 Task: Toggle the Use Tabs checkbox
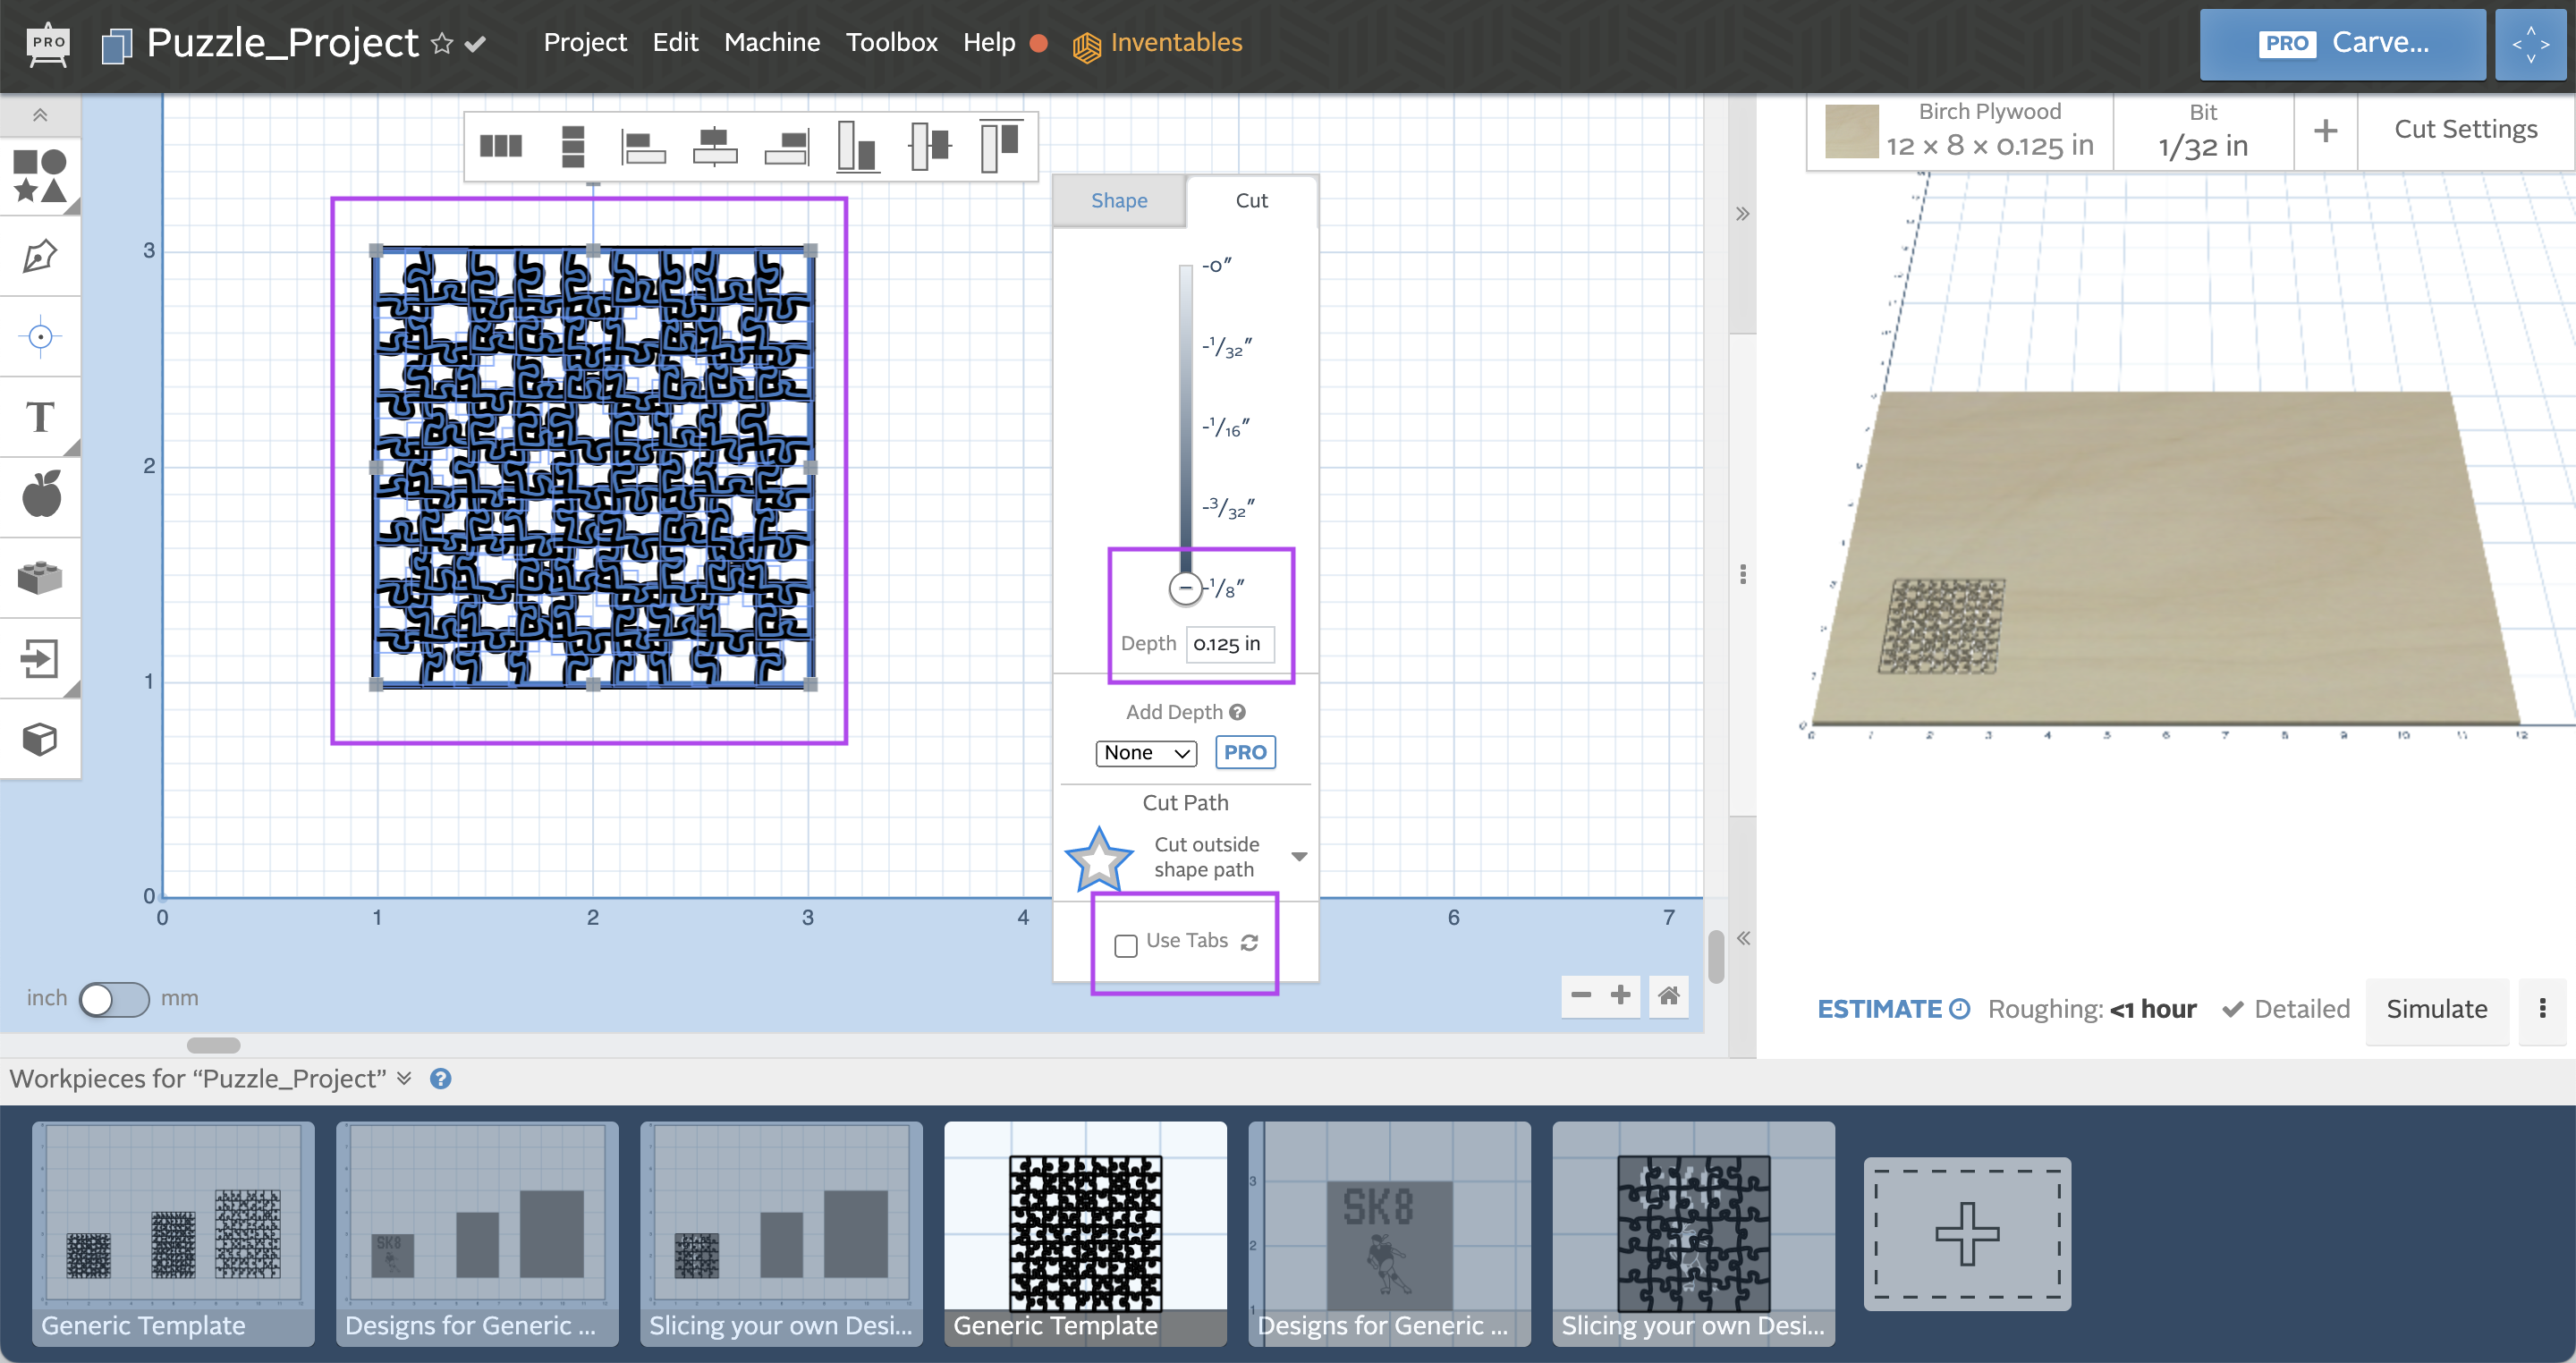pyautogui.click(x=1124, y=942)
